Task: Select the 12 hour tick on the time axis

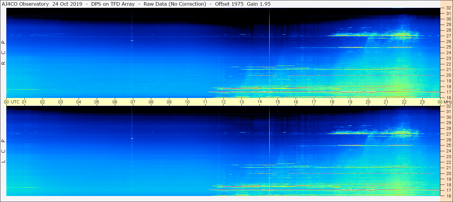Action: 223,102
